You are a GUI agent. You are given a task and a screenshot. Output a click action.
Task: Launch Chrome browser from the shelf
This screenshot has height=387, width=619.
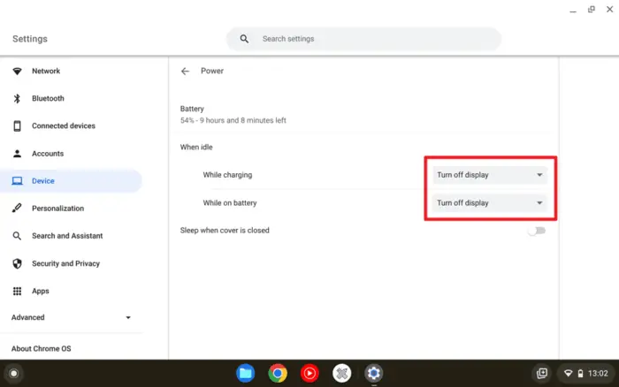tap(278, 373)
